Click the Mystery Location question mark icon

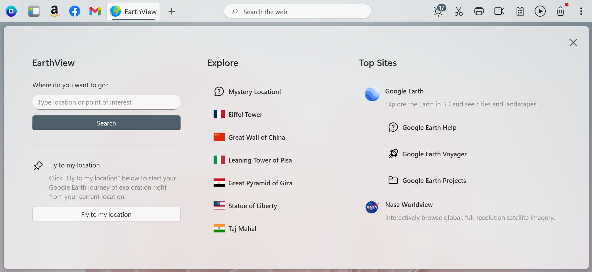219,92
